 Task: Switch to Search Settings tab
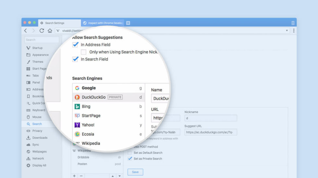pyautogui.click(x=59, y=23)
